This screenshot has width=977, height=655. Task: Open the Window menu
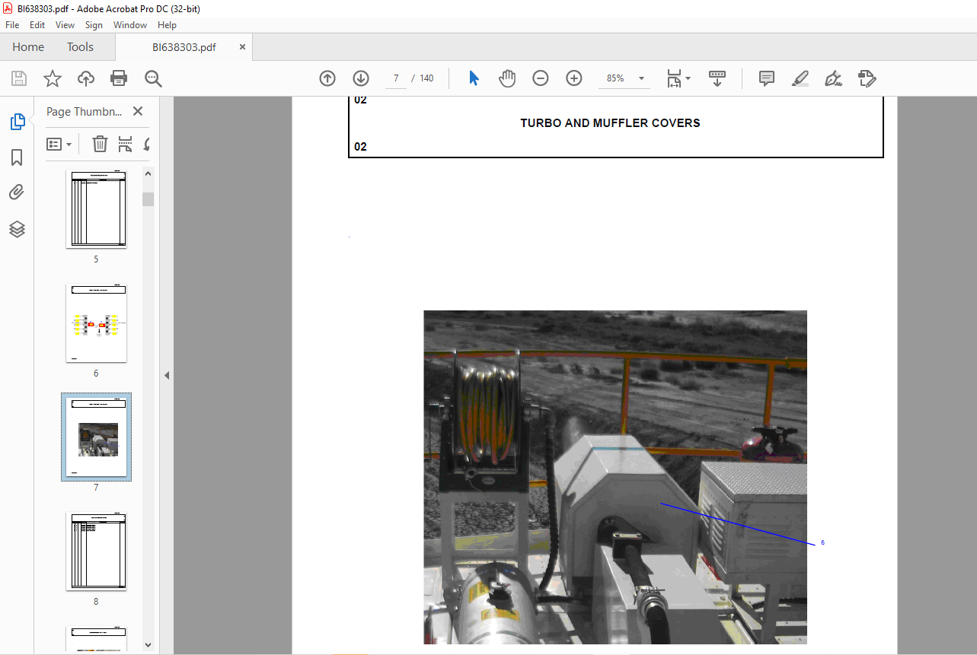pyautogui.click(x=130, y=25)
